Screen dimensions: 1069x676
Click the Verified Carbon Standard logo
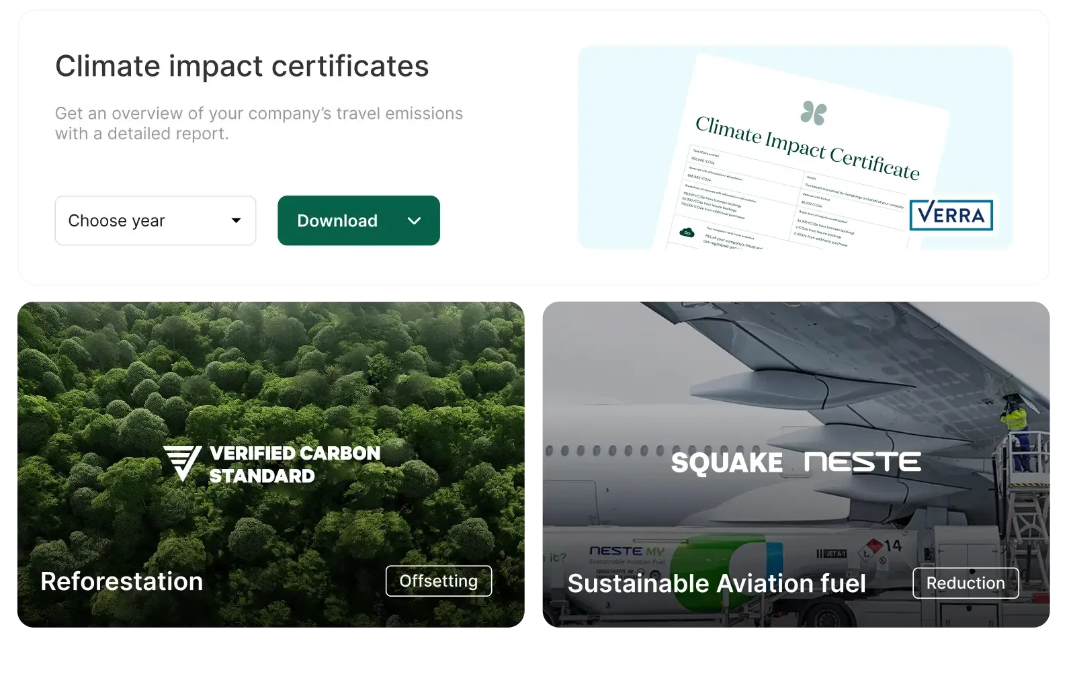point(271,464)
